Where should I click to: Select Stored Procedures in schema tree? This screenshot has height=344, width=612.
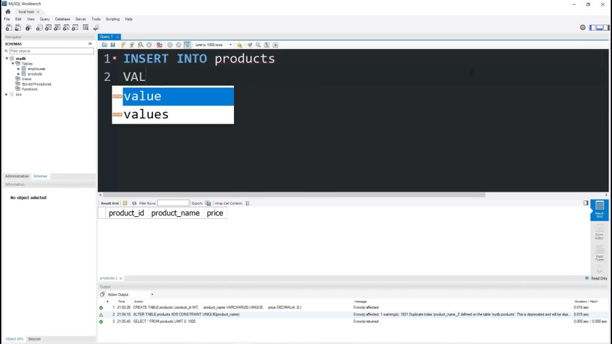[x=36, y=84]
